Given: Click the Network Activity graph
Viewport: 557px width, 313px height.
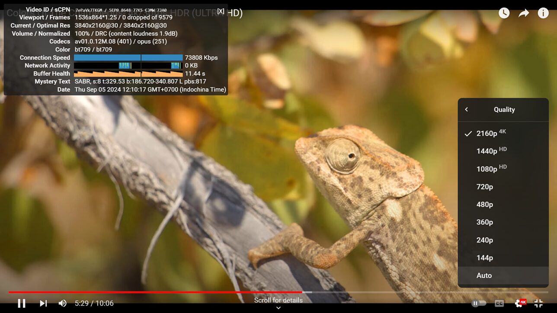Looking at the screenshot, I should point(128,66).
